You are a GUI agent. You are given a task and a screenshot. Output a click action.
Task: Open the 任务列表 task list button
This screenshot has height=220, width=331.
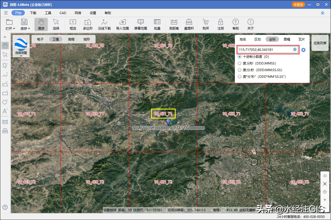click(320, 43)
